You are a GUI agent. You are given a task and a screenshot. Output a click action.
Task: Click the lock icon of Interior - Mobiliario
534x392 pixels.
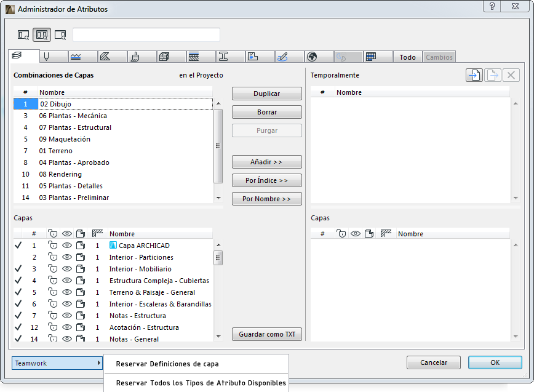click(52, 269)
